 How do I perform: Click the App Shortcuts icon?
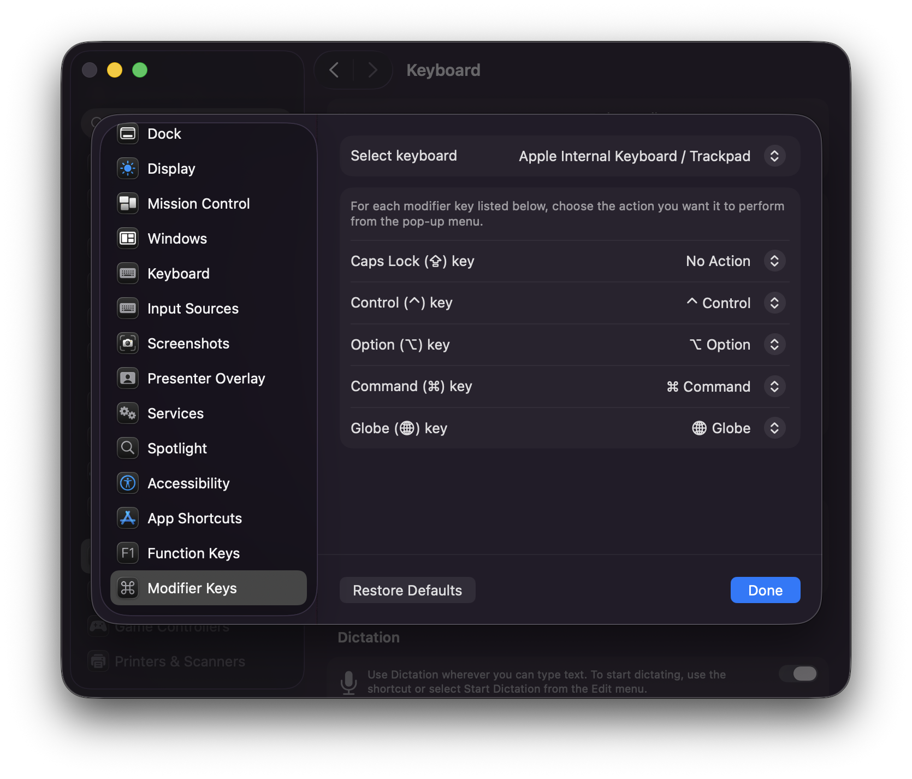(128, 518)
